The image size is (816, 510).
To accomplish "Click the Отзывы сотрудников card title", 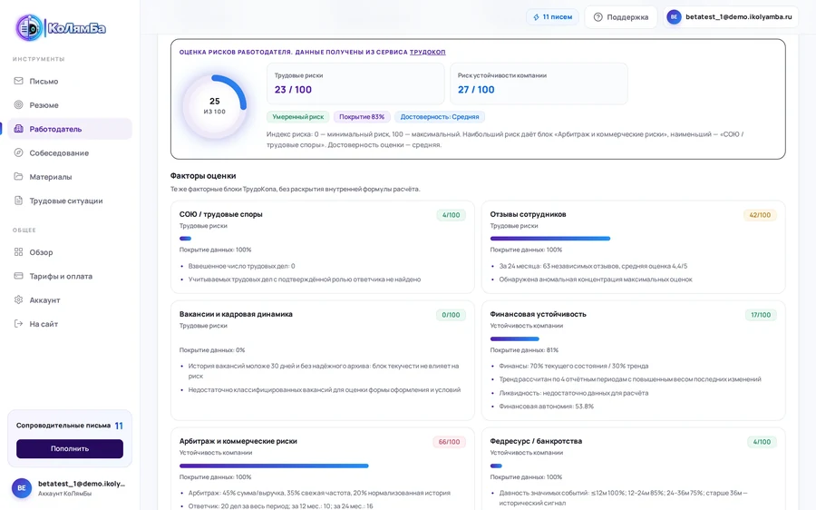I will point(528,214).
